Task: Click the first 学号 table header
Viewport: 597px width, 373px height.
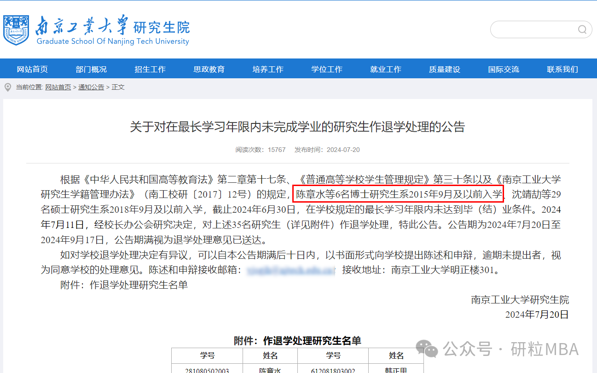Action: (x=207, y=356)
